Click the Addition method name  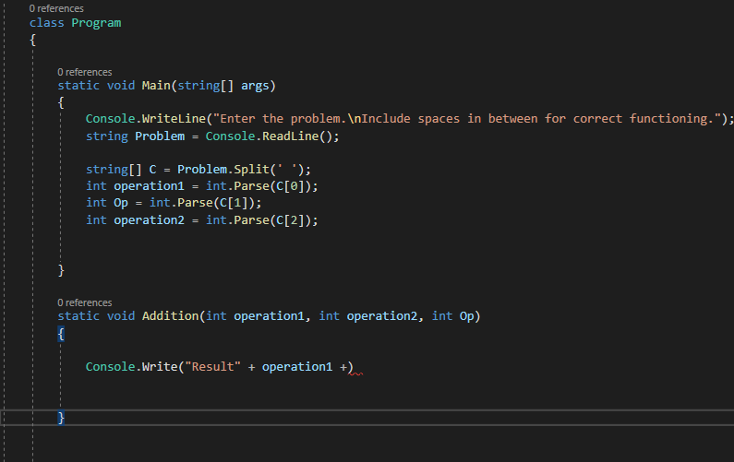[171, 316]
